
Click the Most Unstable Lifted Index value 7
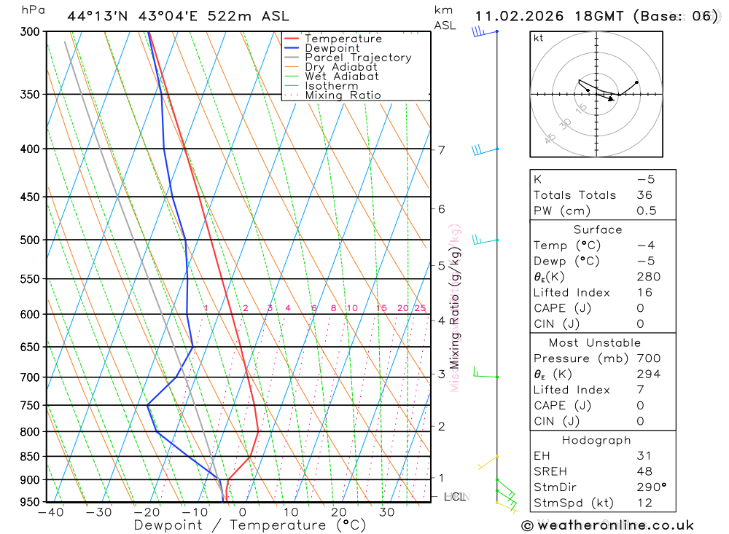[x=640, y=390]
